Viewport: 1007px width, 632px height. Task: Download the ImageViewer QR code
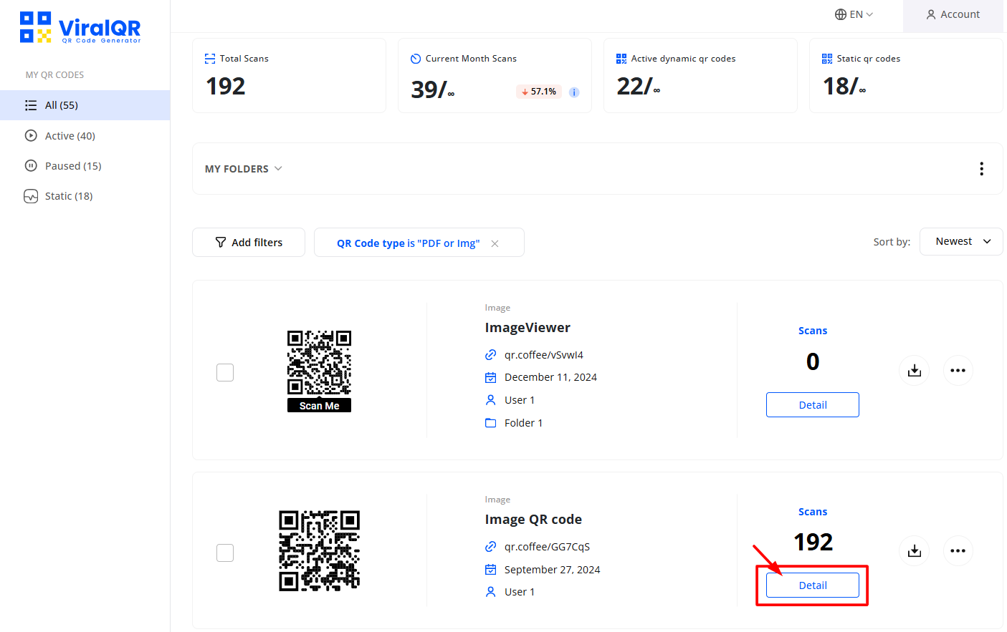click(915, 371)
